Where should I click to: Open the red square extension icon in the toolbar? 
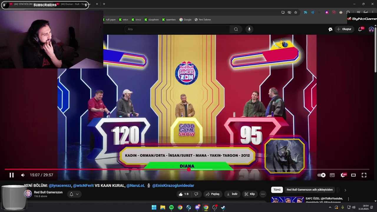[334, 12]
